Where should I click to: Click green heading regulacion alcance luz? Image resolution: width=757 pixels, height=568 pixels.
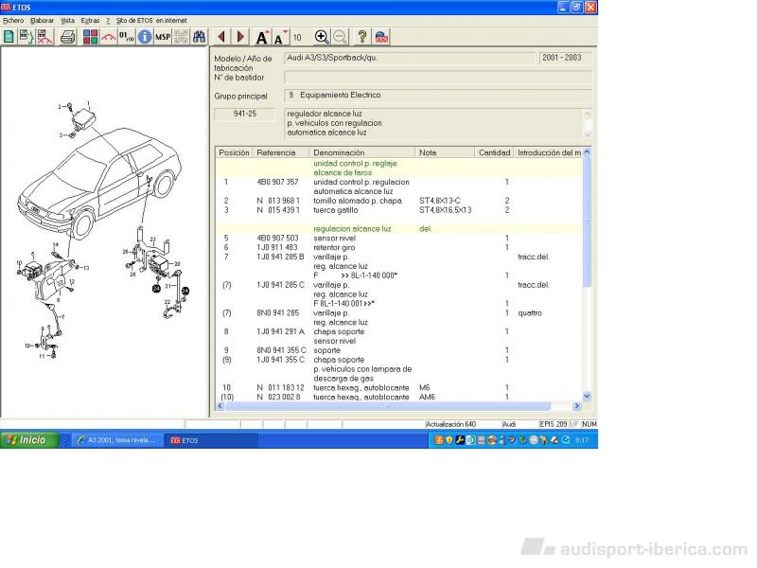[352, 229]
